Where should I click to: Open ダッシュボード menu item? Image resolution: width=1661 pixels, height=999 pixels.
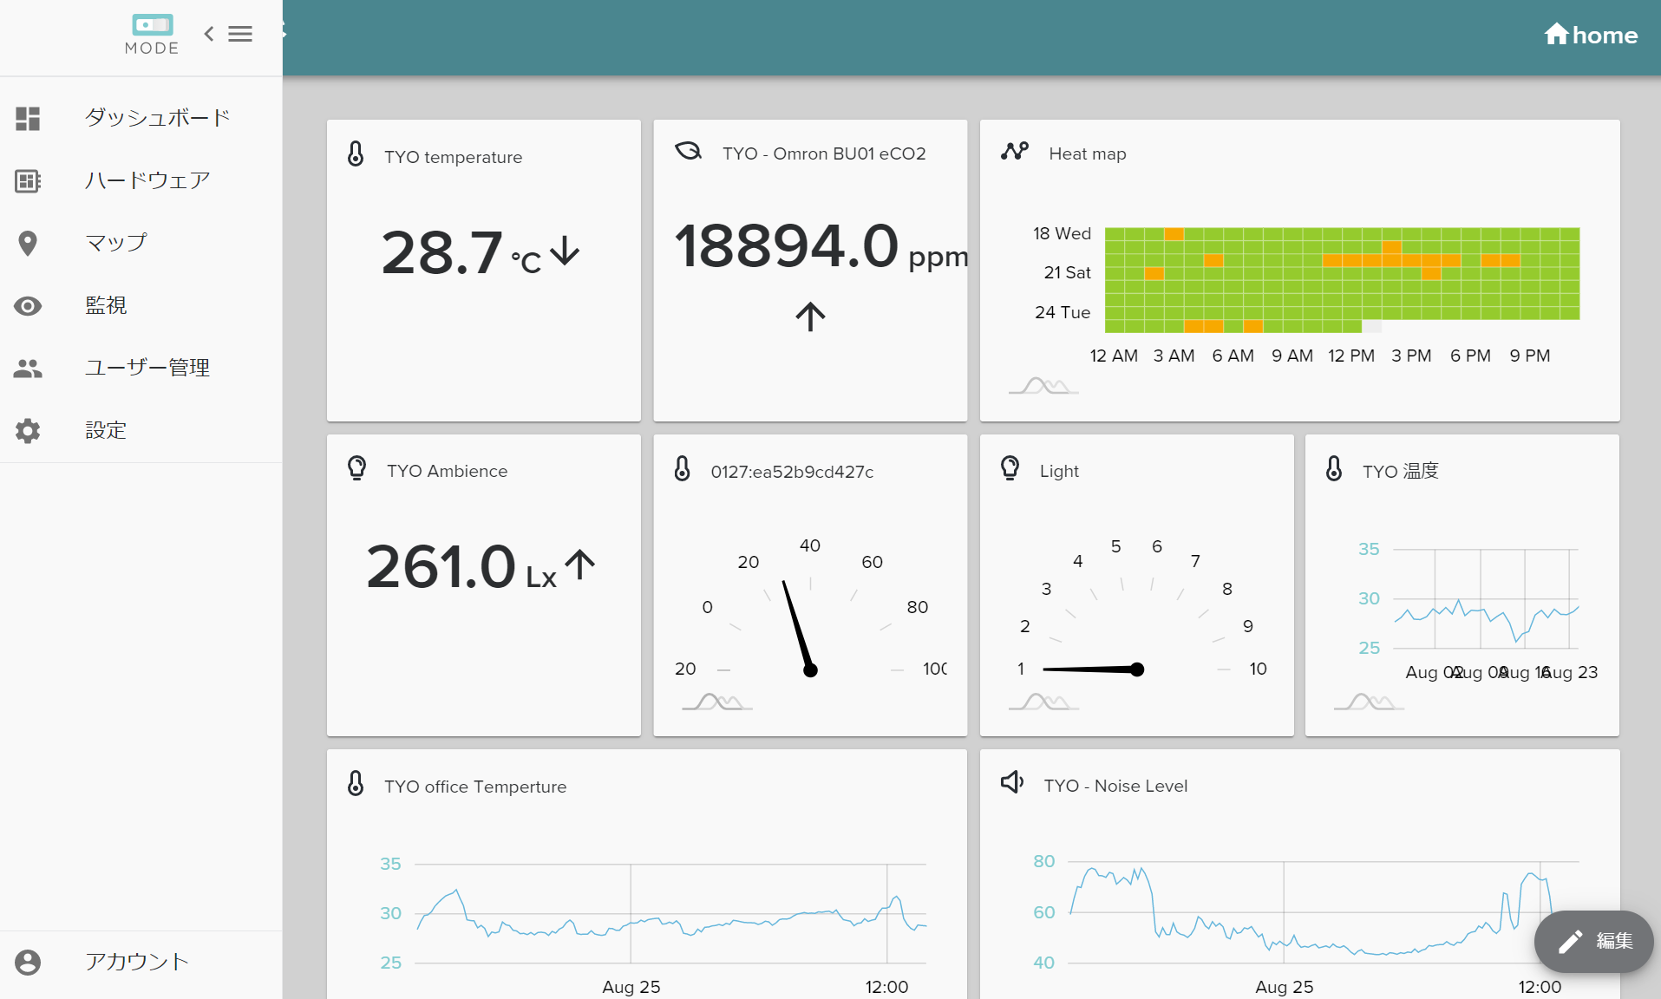pyautogui.click(x=157, y=118)
